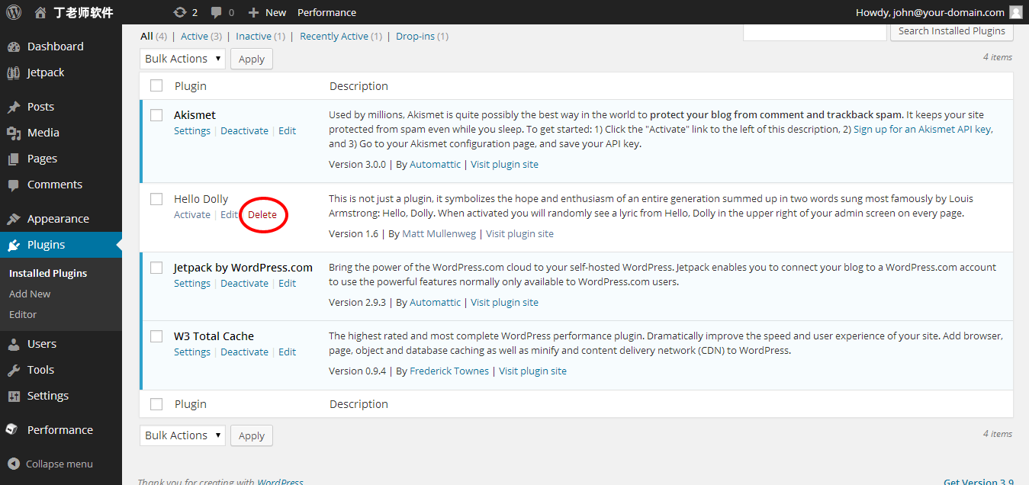Open the Appearance menu item

click(58, 219)
